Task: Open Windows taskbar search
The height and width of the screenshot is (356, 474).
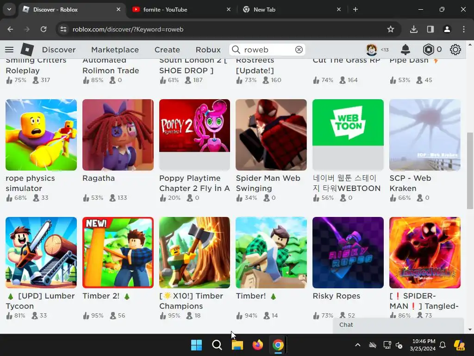Action: 217,345
